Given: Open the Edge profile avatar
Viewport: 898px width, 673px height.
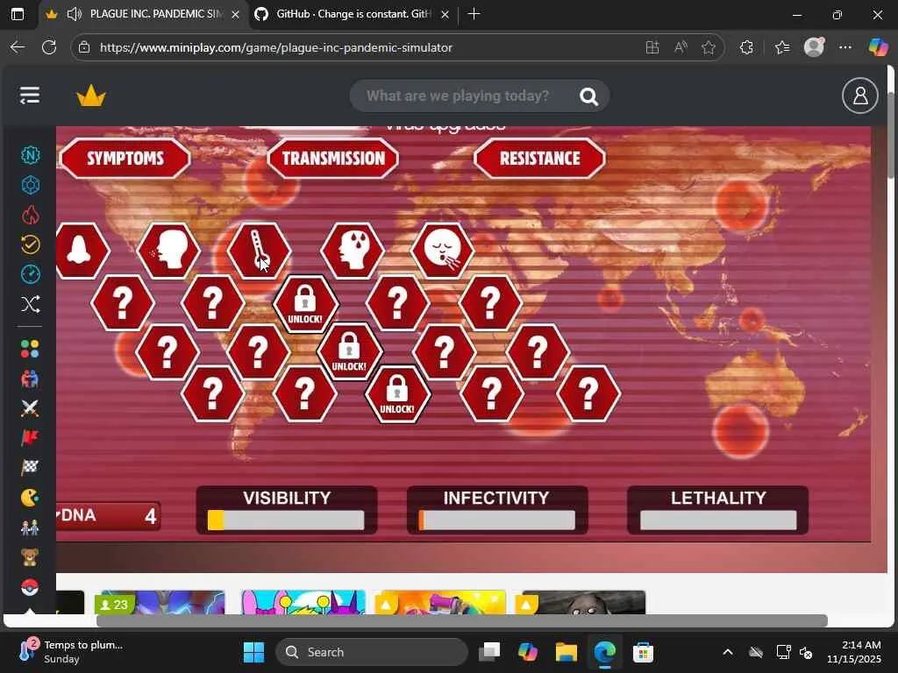Looking at the screenshot, I should pos(814,47).
